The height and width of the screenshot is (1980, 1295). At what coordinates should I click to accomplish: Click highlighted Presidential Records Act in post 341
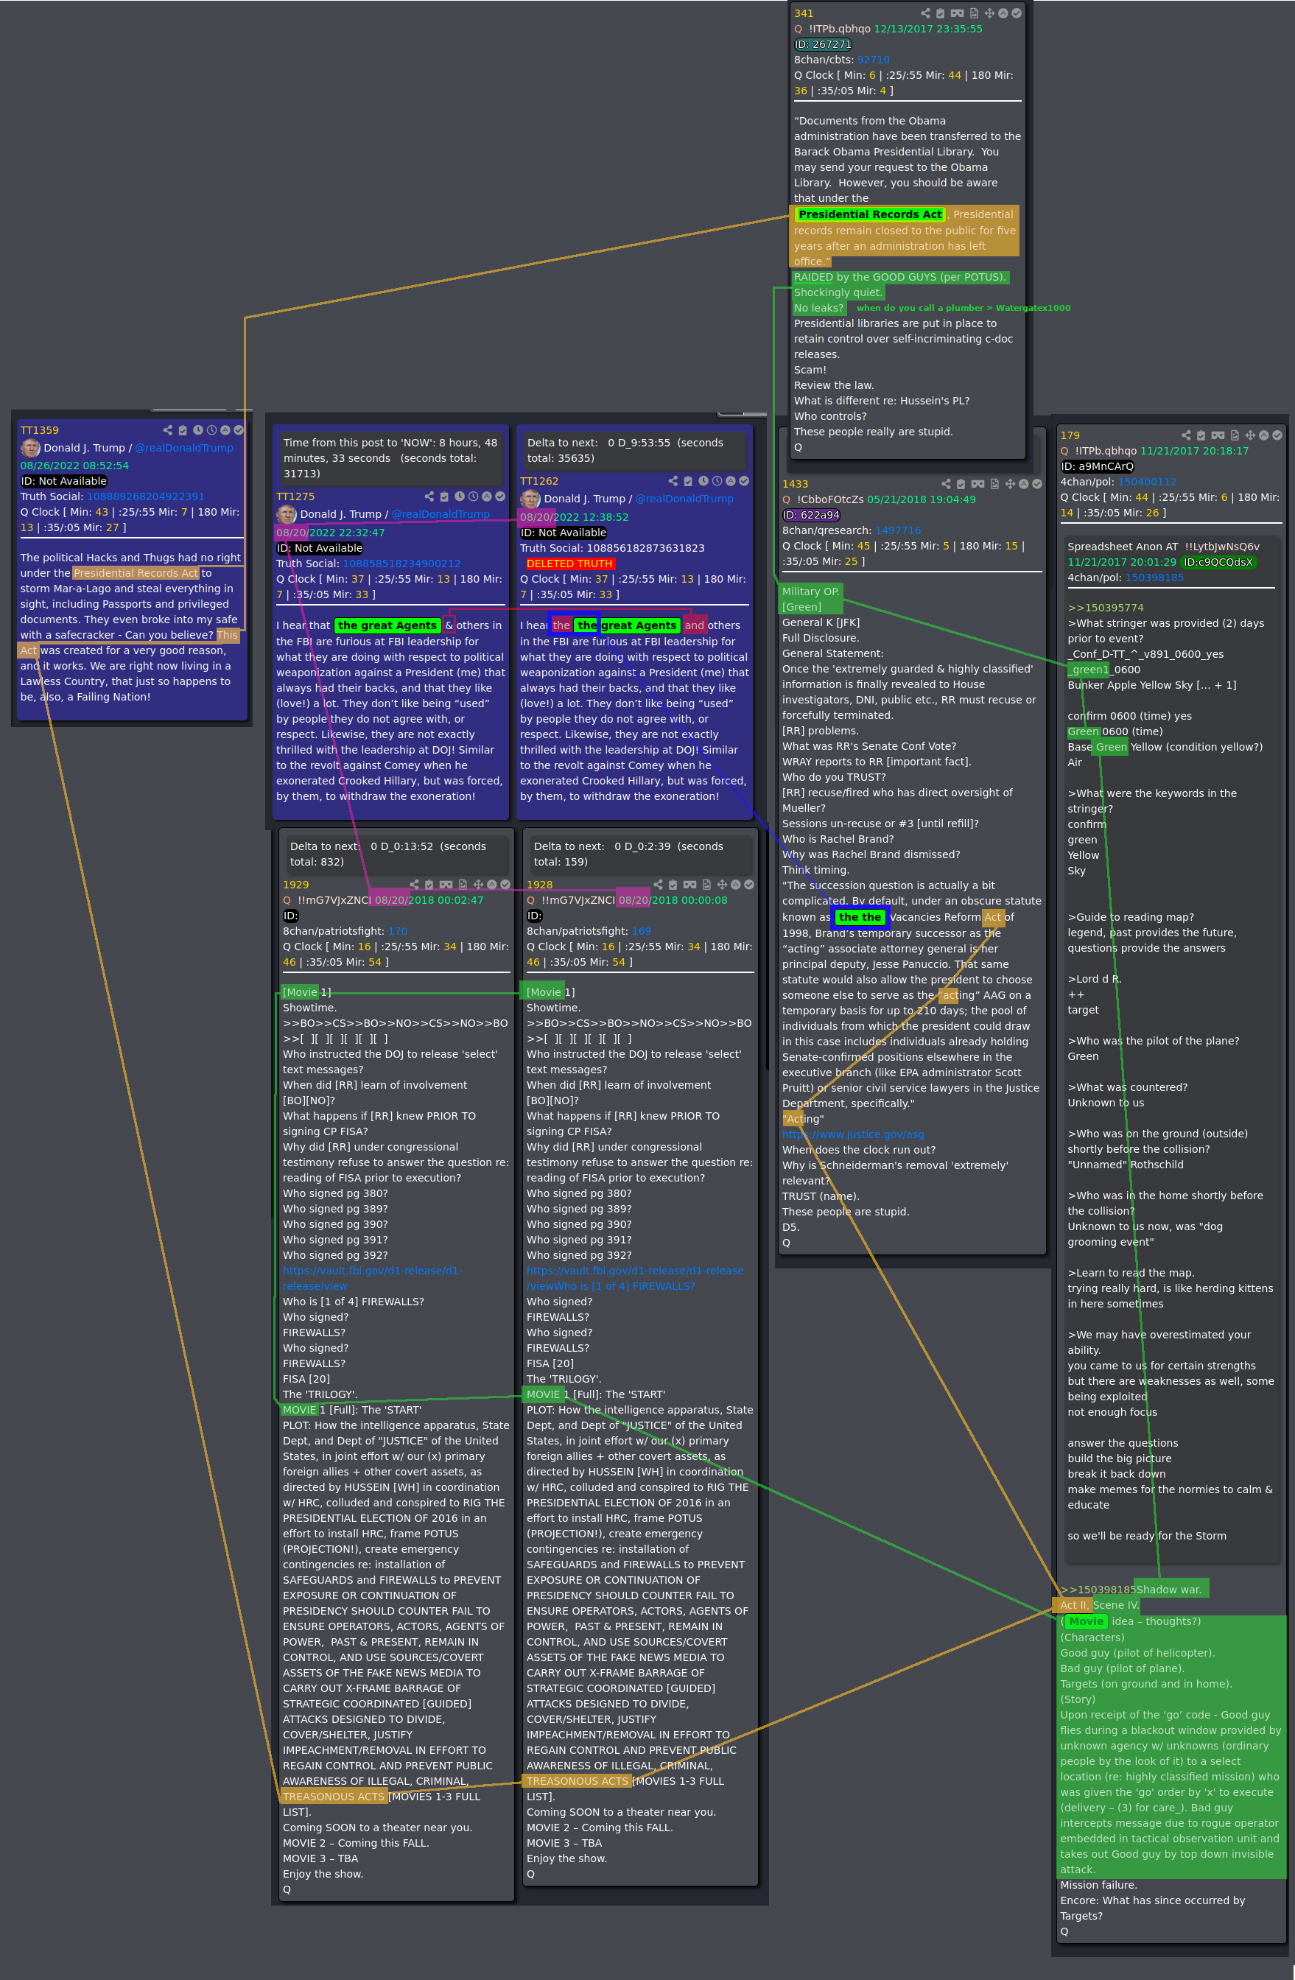[x=870, y=214]
